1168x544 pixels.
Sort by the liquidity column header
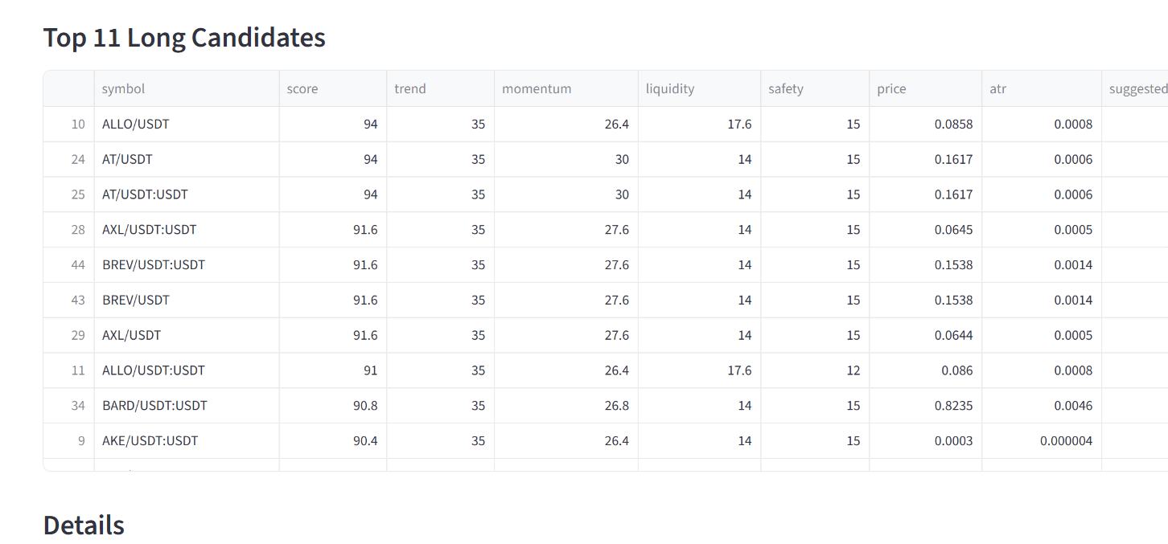(699, 88)
